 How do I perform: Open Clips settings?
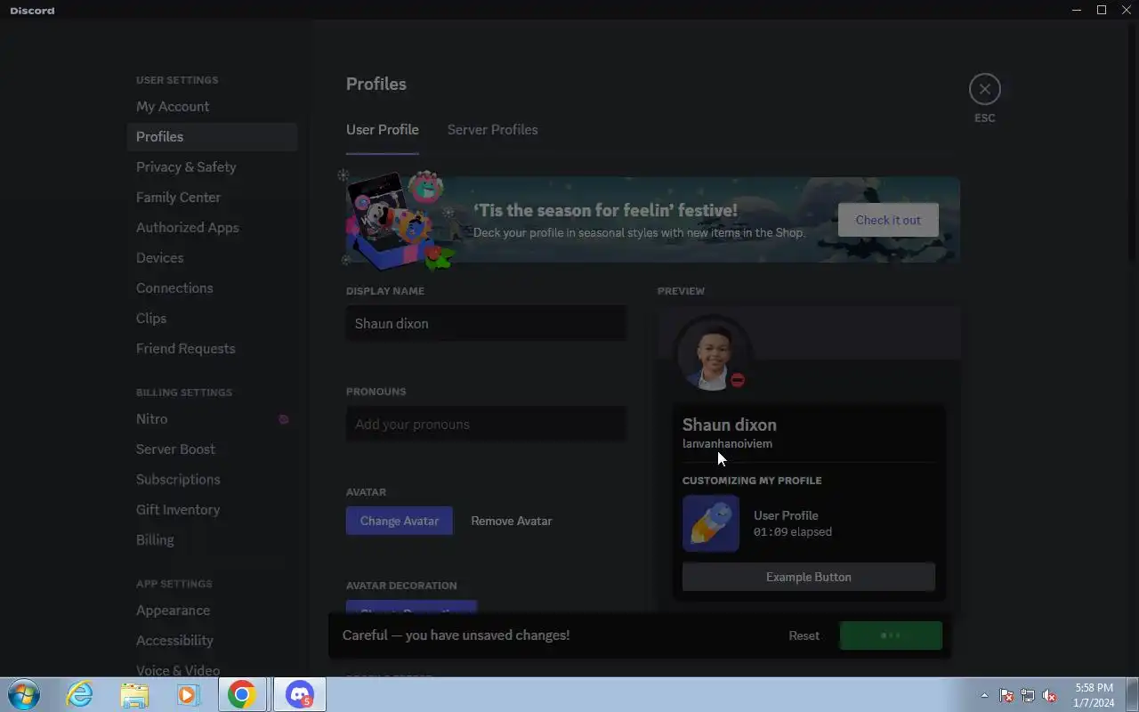(x=212, y=318)
